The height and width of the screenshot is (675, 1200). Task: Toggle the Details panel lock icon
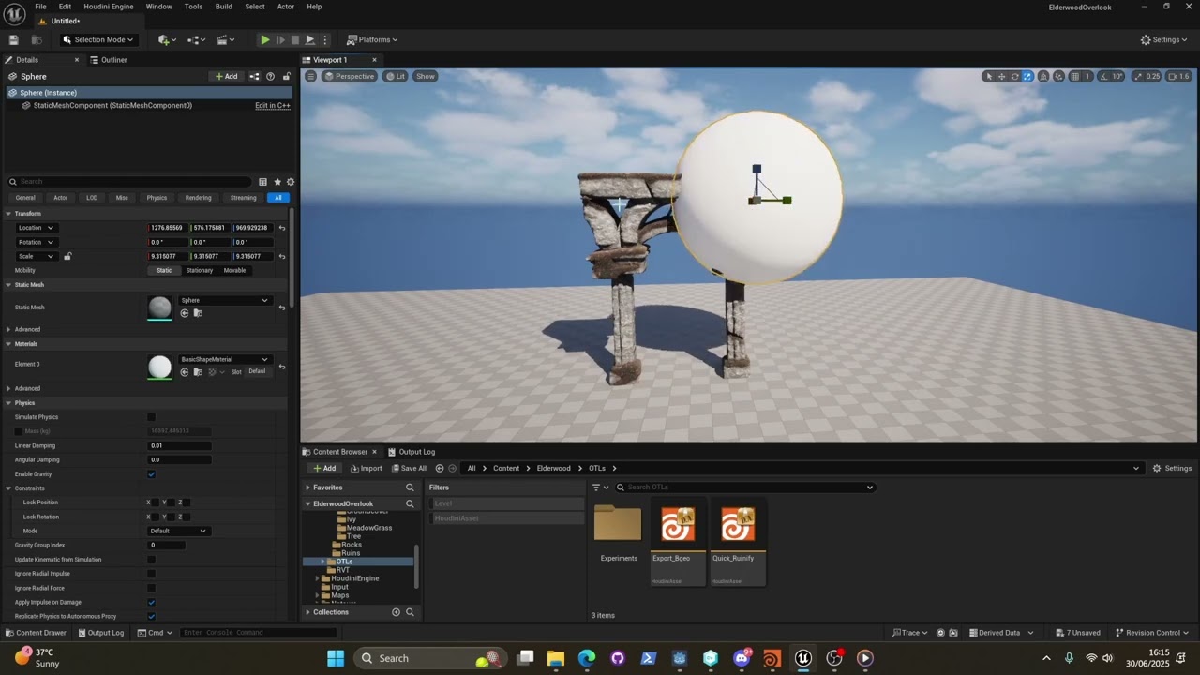[286, 76]
